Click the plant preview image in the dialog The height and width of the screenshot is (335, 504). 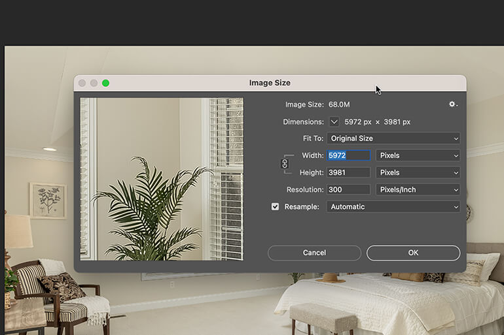pos(162,179)
